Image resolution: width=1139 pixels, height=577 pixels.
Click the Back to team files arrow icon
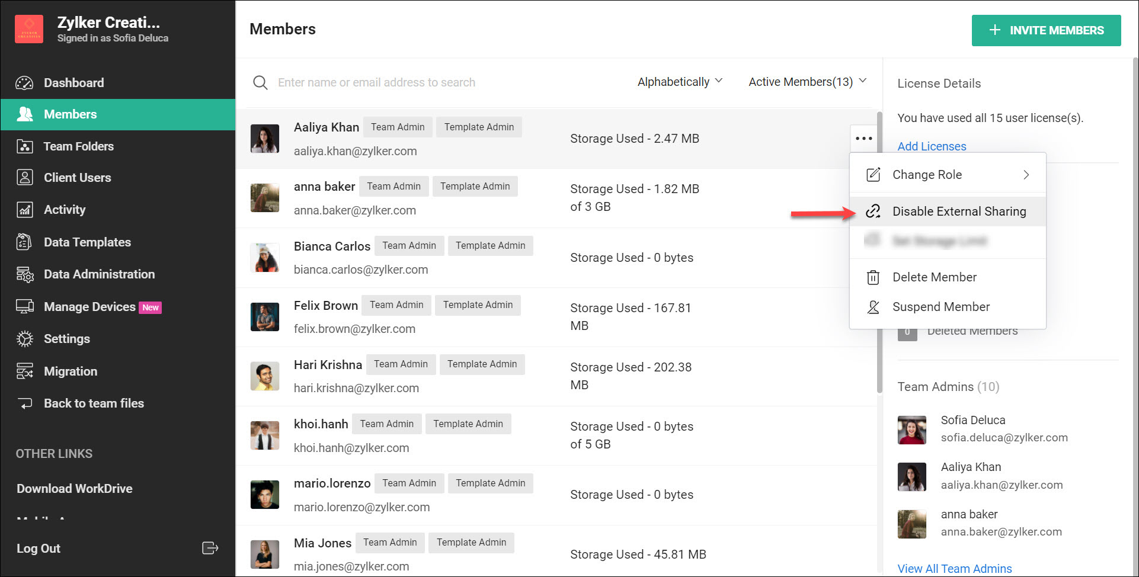coord(24,403)
